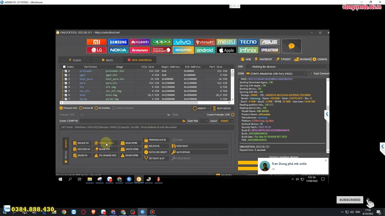Open the GENERIC side tab
The image size is (385, 216).
(66, 143)
